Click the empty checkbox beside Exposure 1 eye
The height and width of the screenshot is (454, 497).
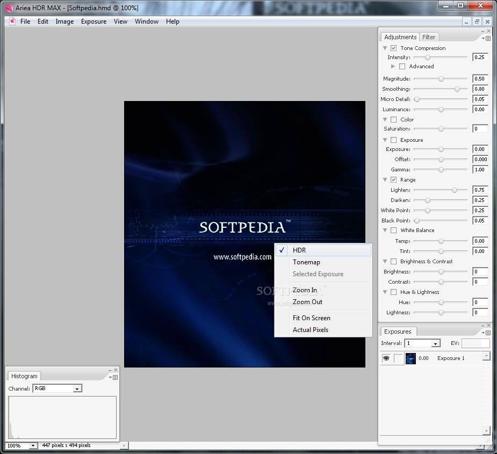point(398,358)
